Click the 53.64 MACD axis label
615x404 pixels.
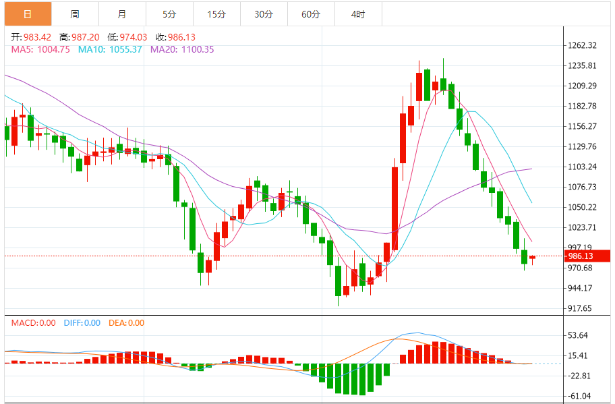pos(578,335)
